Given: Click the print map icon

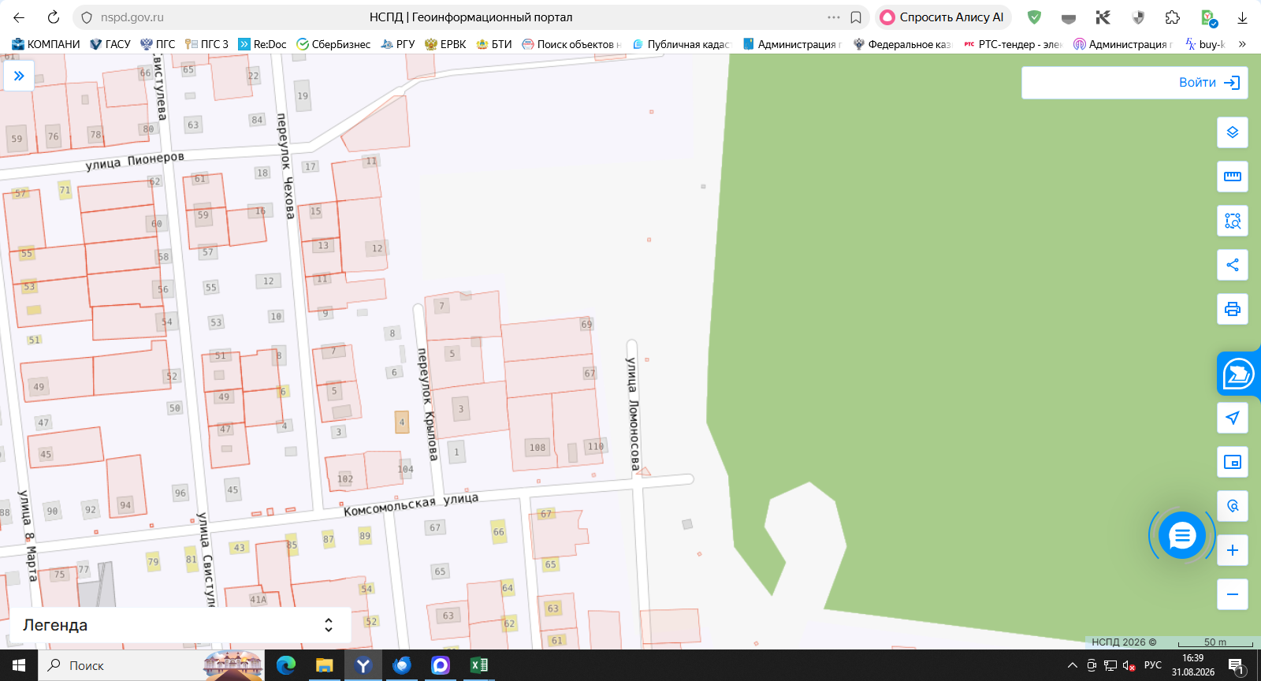Looking at the screenshot, I should [x=1233, y=309].
